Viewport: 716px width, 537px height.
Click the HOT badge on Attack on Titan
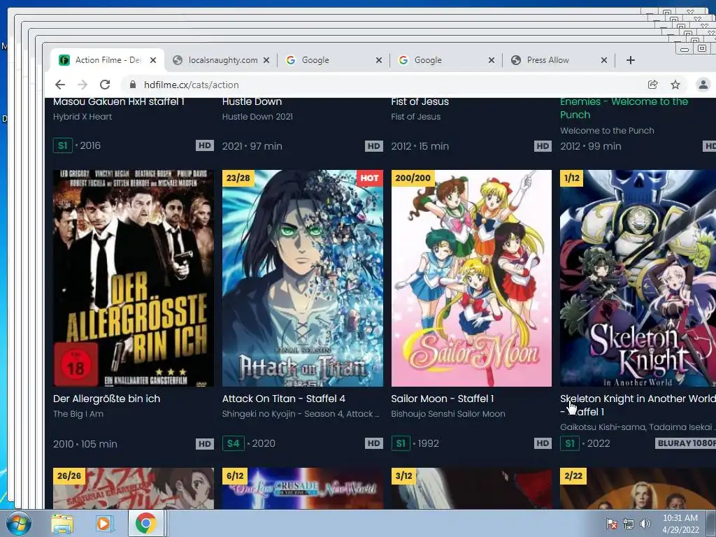pyautogui.click(x=369, y=178)
